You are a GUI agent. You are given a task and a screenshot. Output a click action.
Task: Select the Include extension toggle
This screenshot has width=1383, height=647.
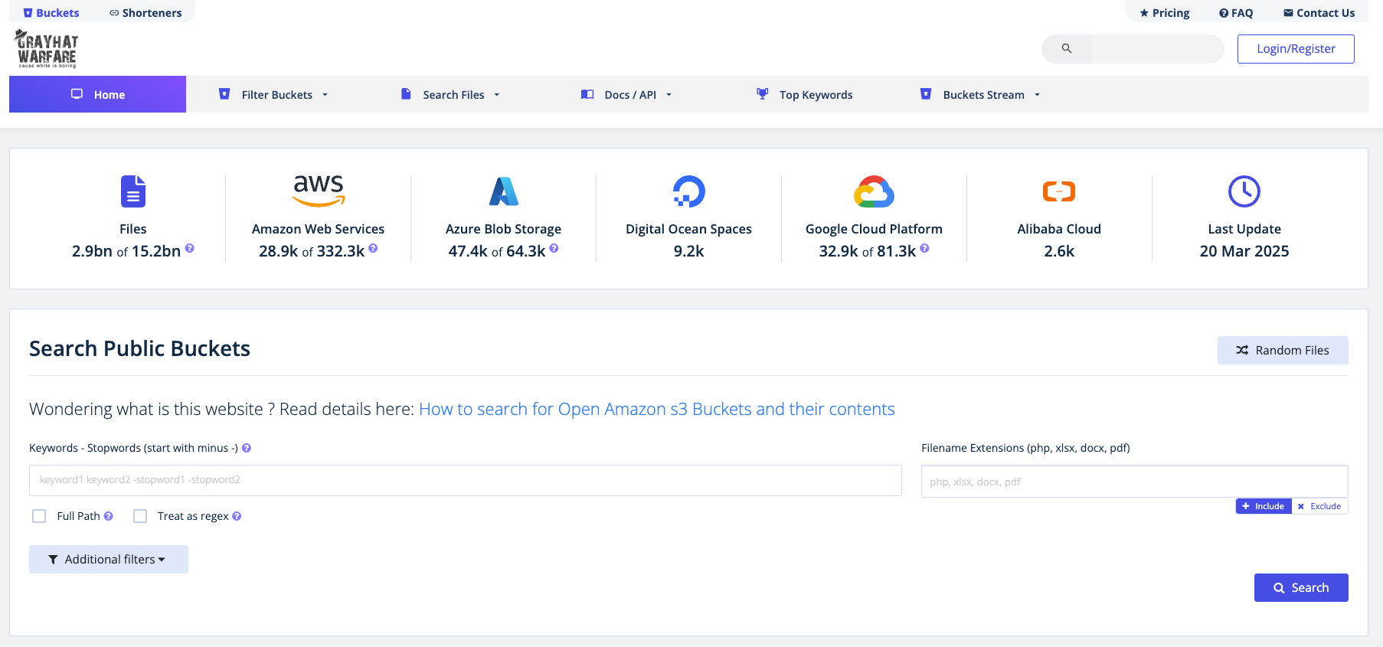tap(1264, 506)
